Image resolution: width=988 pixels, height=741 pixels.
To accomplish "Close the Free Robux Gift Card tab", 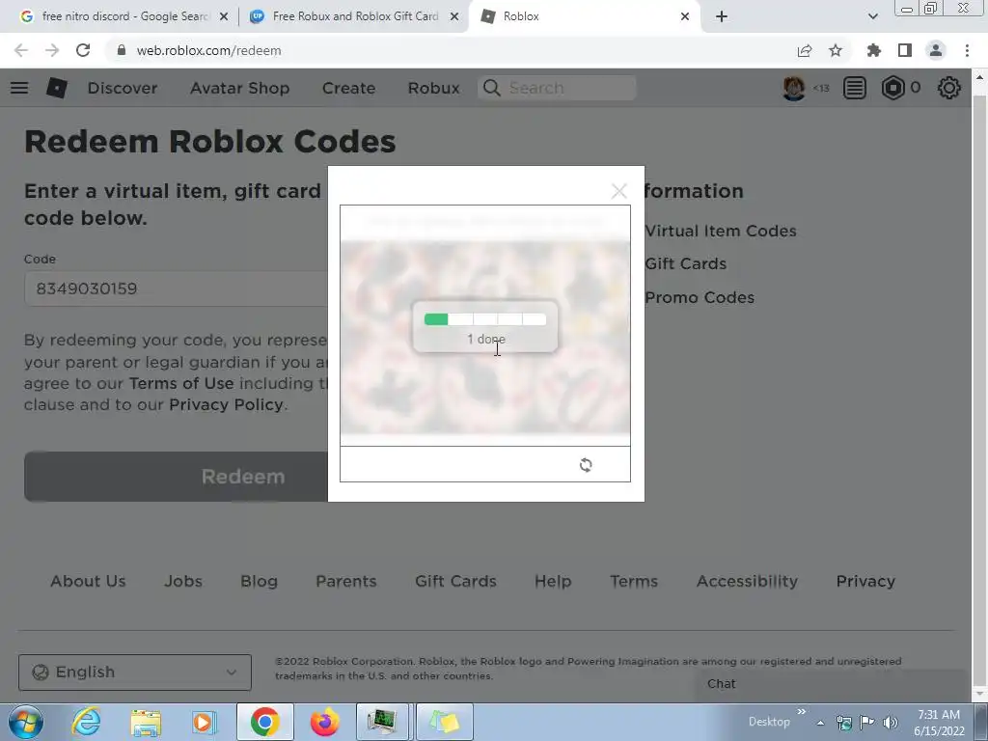I will pos(454,16).
